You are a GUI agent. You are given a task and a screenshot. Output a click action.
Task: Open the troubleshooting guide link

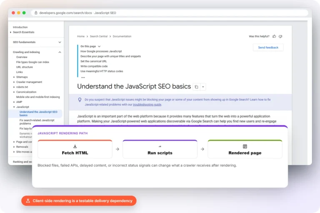(x=147, y=104)
